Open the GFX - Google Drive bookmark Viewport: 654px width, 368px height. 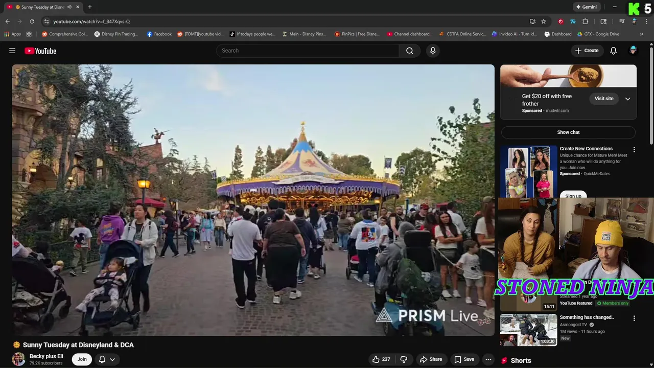598,34
